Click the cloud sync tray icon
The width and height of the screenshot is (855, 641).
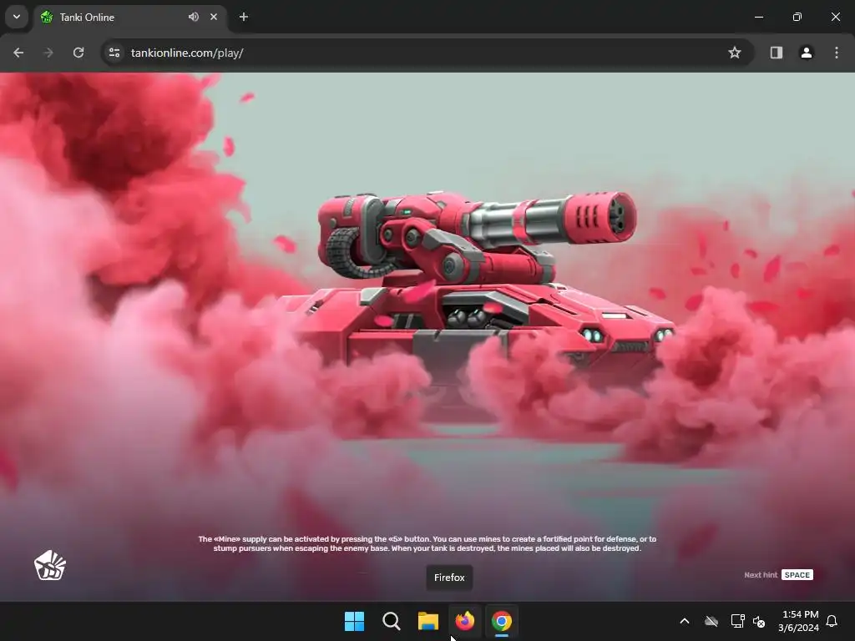tap(711, 621)
